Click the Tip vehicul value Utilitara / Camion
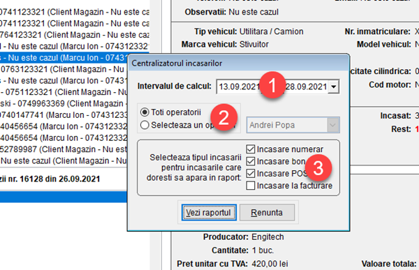The image size is (419, 270). (x=271, y=31)
